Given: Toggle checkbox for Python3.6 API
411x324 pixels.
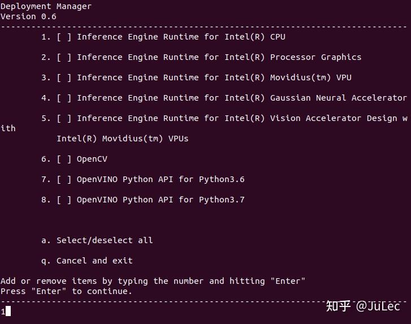Looking at the screenshot, I should click(64, 180).
